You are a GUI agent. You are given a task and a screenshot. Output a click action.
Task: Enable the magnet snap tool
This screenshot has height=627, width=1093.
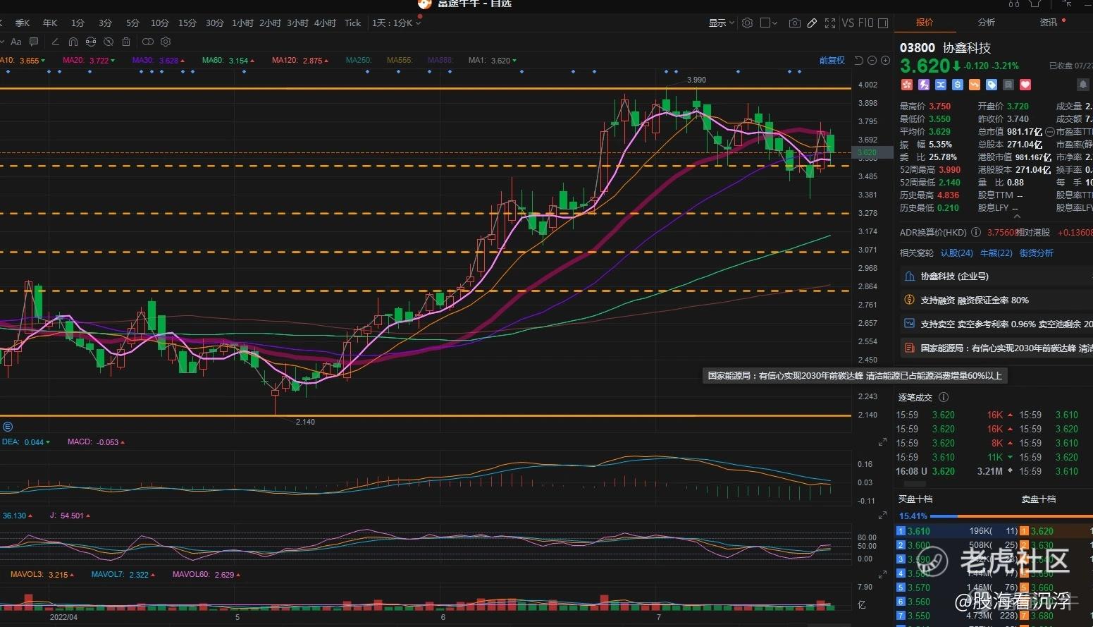73,42
